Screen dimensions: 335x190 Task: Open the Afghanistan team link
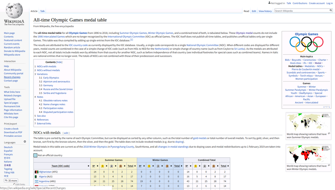coord(45,172)
